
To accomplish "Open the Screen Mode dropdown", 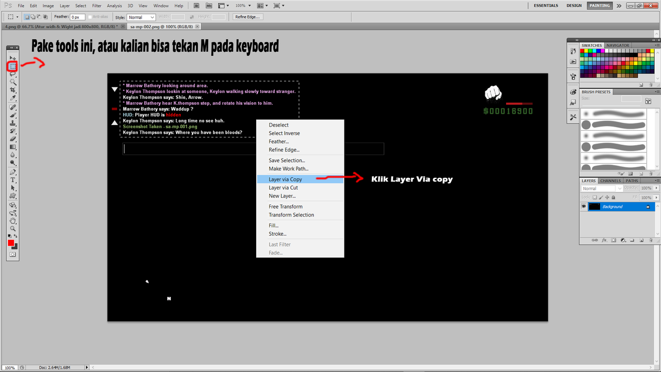I will click(279, 6).
